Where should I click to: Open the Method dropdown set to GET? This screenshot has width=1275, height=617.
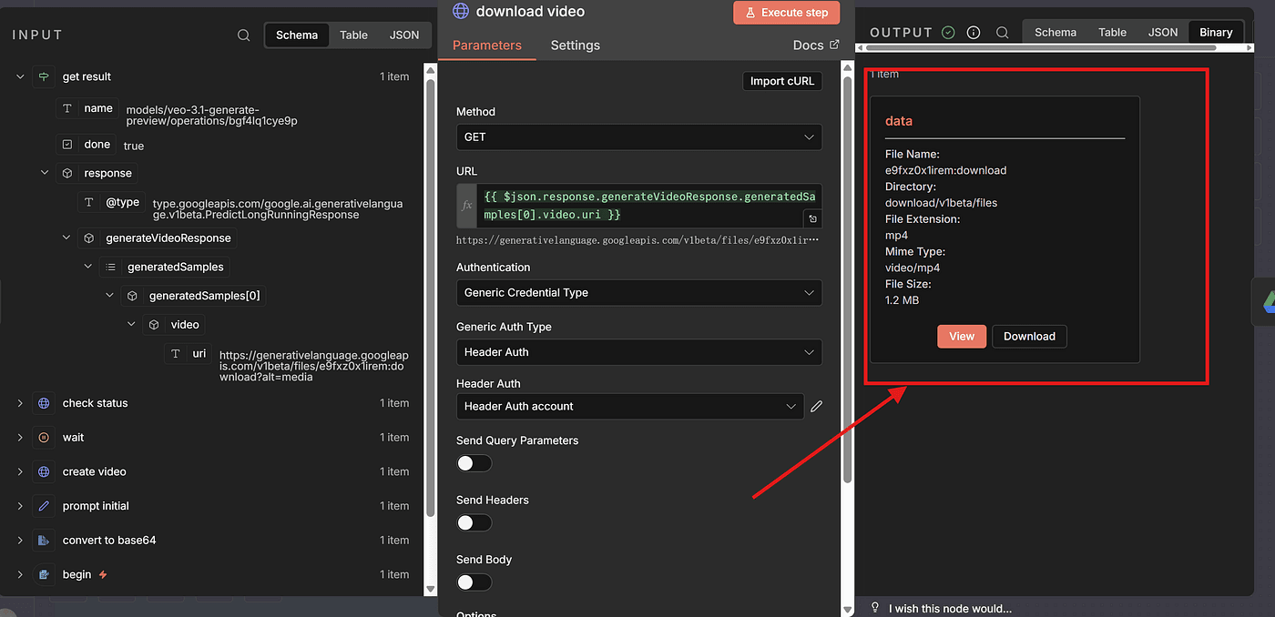[638, 137]
